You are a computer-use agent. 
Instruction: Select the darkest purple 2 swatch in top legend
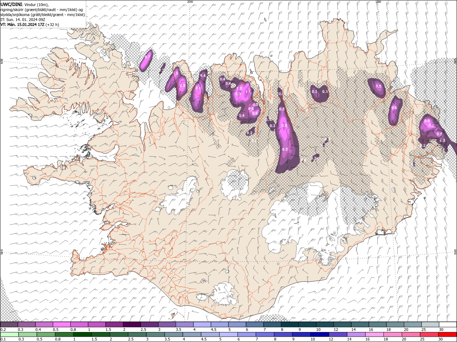click(x=132, y=325)
